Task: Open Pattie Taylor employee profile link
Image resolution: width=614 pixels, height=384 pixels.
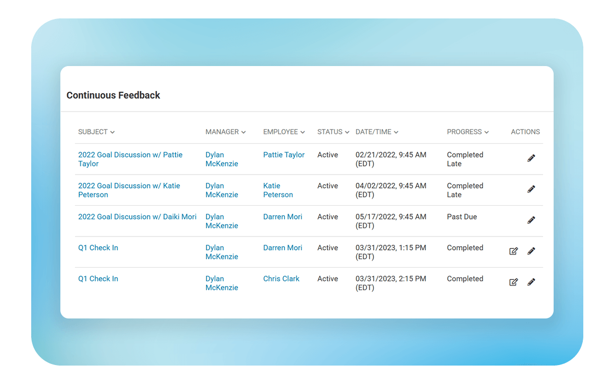Action: click(283, 155)
